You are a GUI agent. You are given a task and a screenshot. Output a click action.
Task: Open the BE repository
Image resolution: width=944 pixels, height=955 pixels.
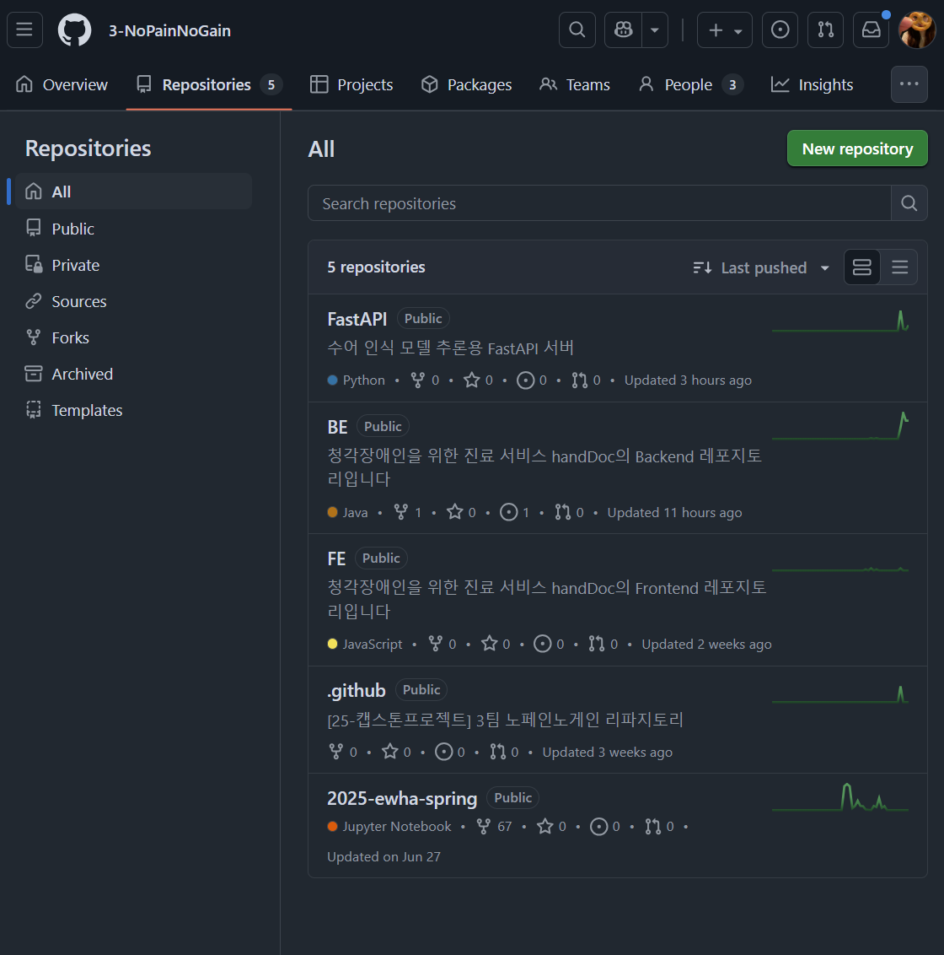click(337, 426)
